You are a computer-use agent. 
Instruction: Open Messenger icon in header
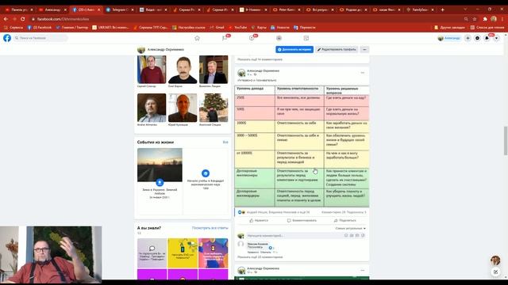[x=477, y=38]
